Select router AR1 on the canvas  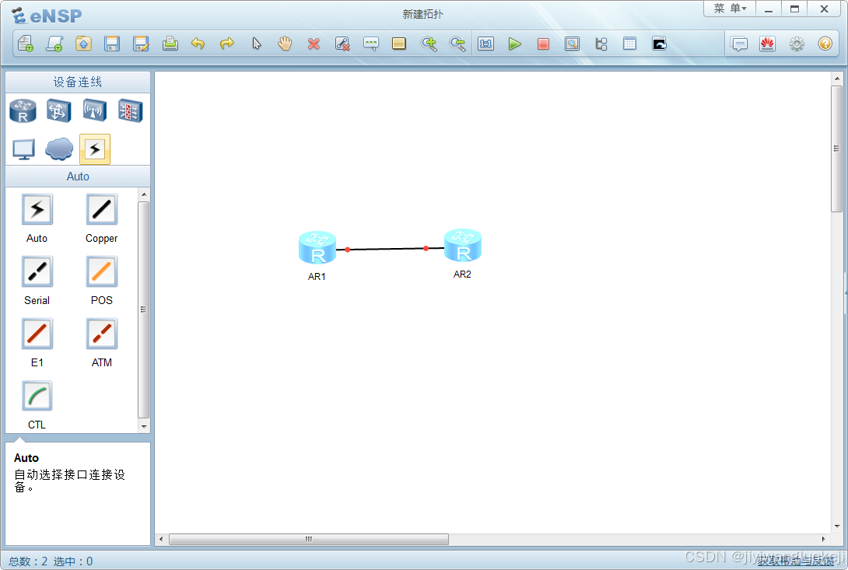pos(317,247)
